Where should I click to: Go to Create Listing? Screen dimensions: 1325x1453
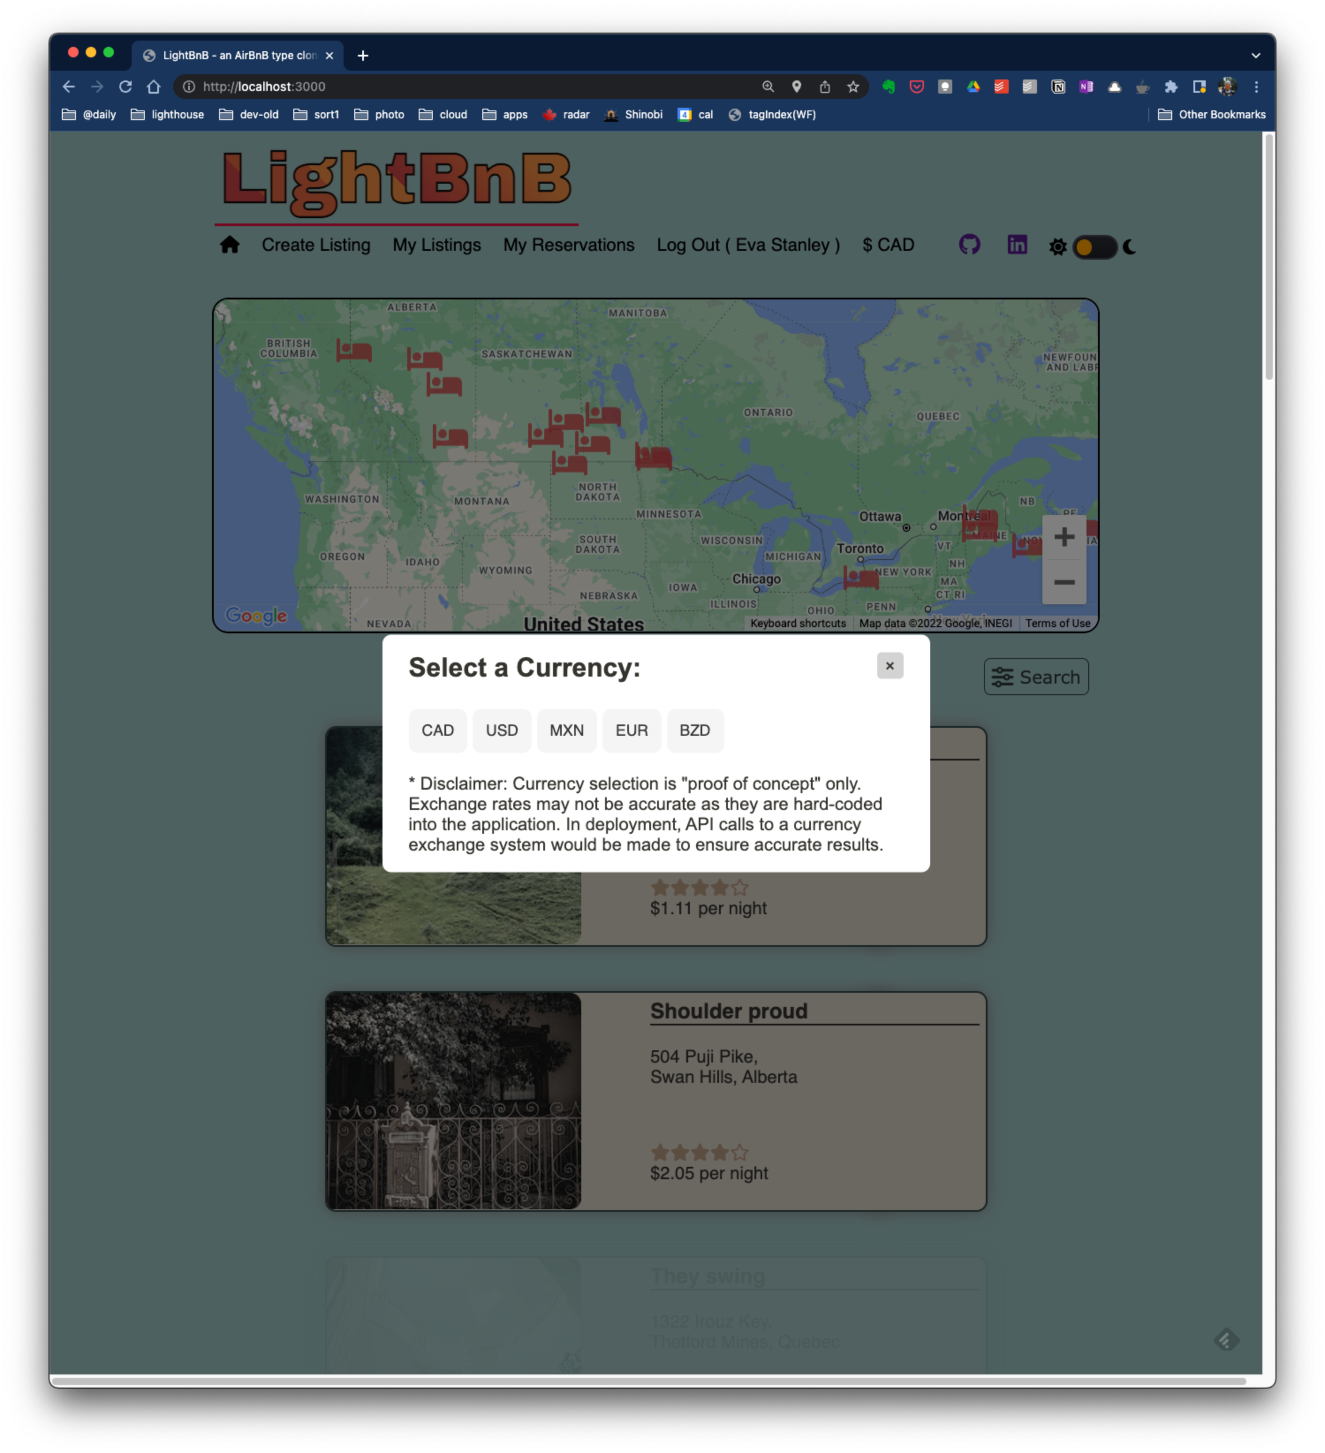pyautogui.click(x=316, y=245)
